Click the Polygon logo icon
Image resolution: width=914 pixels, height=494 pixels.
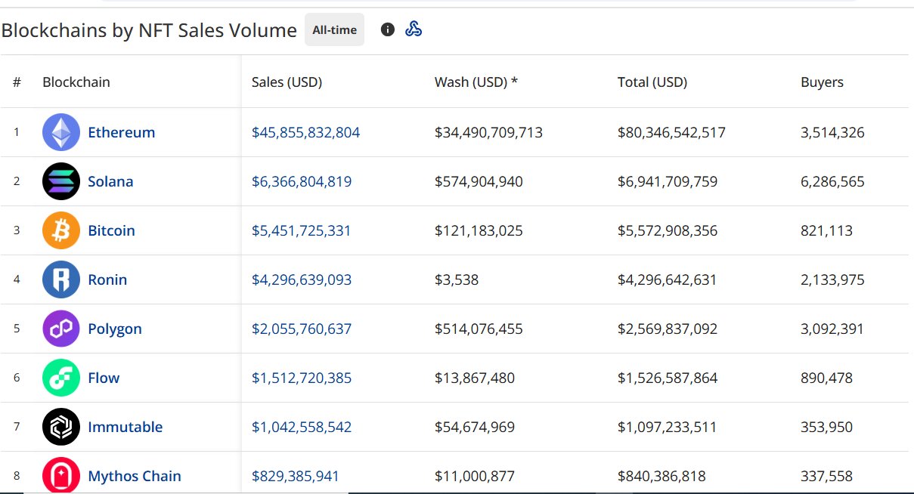61,329
